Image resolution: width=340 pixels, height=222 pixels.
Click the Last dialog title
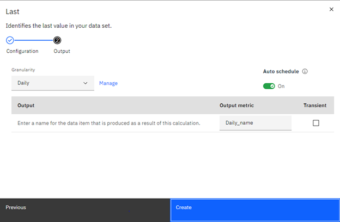12,11
